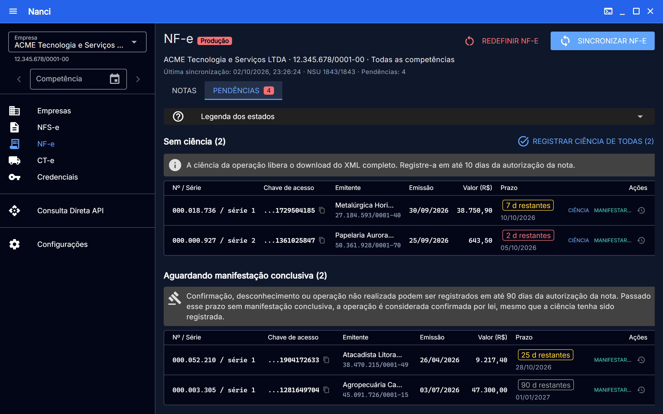Viewport: 663px width, 414px height.
Task: Click the Competência input field
Action: click(x=78, y=79)
